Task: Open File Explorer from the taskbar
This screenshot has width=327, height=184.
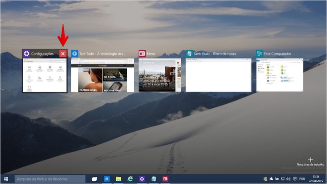Action: (118, 179)
